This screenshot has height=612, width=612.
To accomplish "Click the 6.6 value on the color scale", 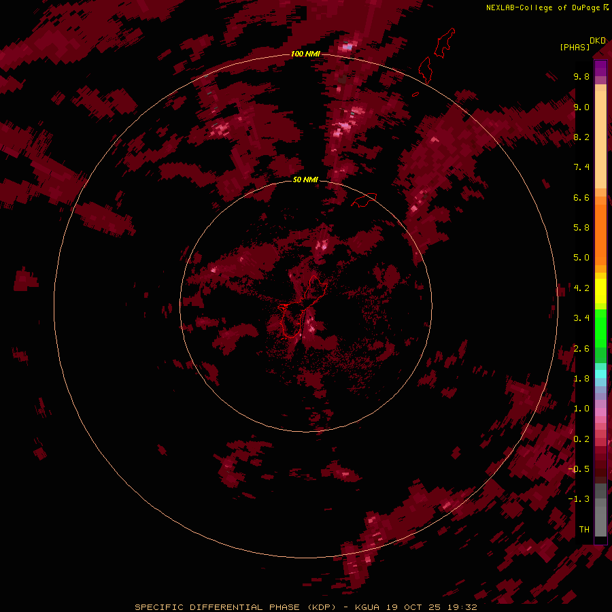I will (581, 197).
